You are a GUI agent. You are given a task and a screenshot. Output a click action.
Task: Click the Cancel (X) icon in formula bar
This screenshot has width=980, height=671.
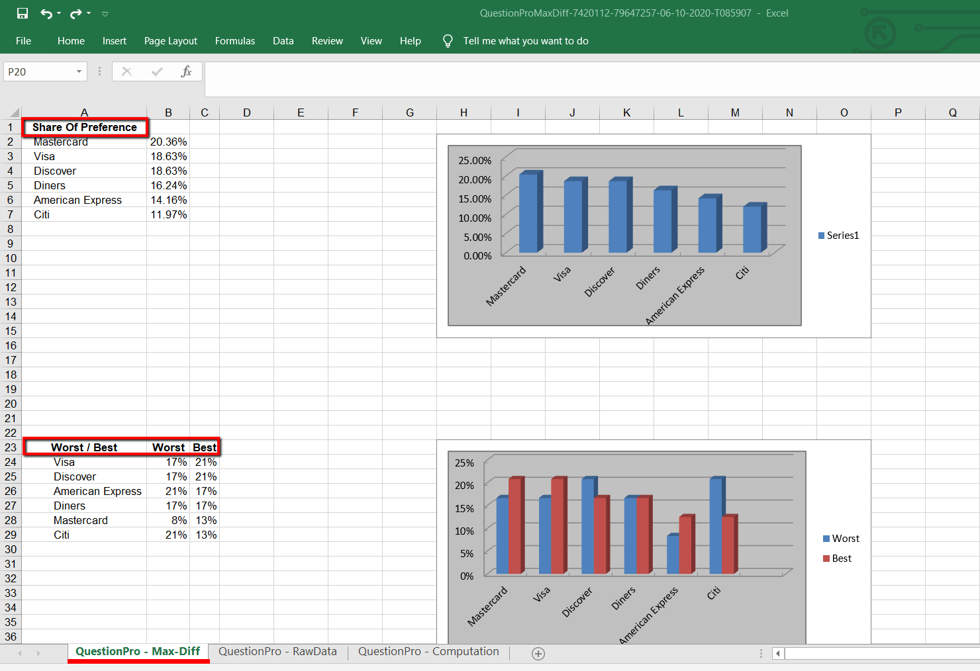point(126,71)
